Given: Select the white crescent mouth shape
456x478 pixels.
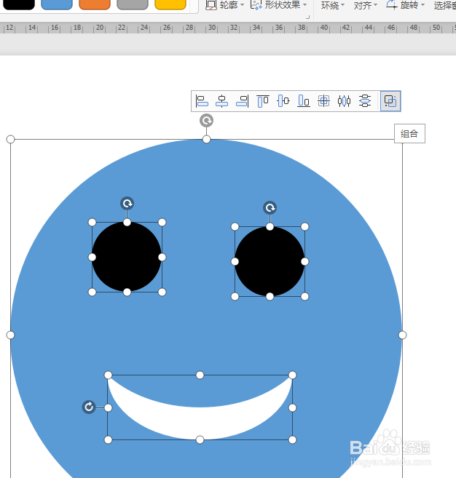Looking at the screenshot, I should (x=200, y=422).
